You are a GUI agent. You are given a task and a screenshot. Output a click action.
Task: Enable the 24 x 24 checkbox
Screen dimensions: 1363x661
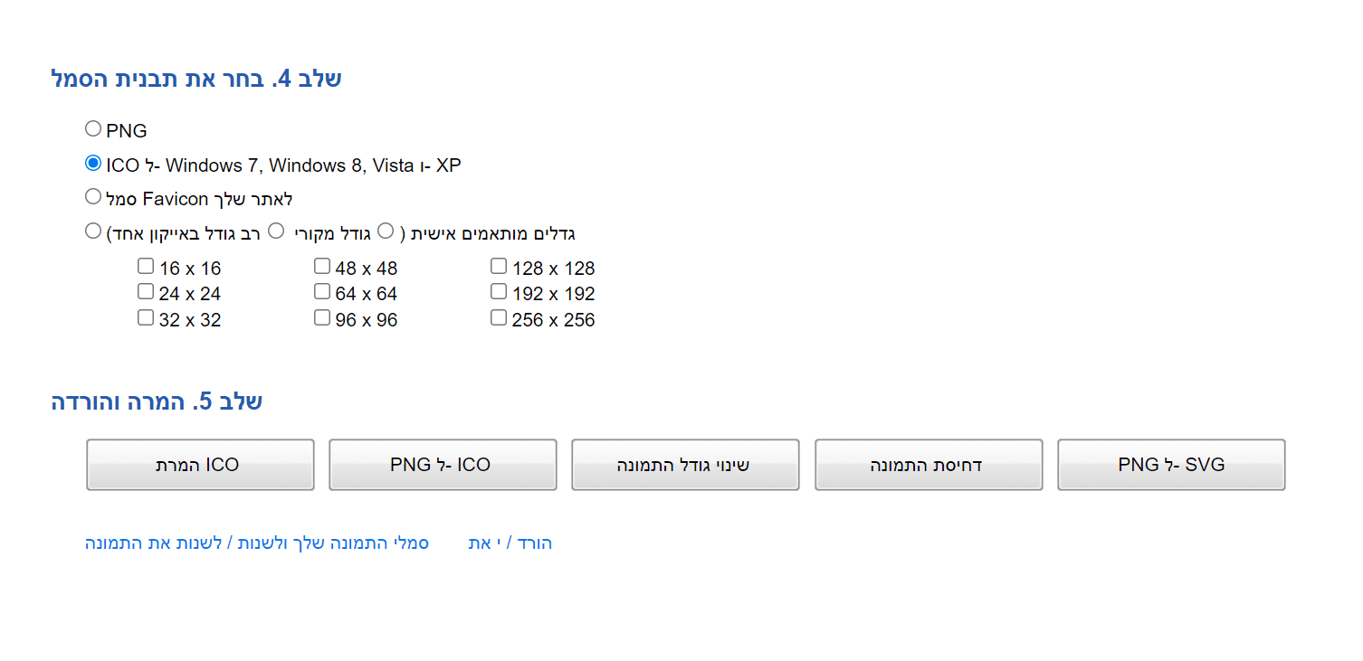146,292
